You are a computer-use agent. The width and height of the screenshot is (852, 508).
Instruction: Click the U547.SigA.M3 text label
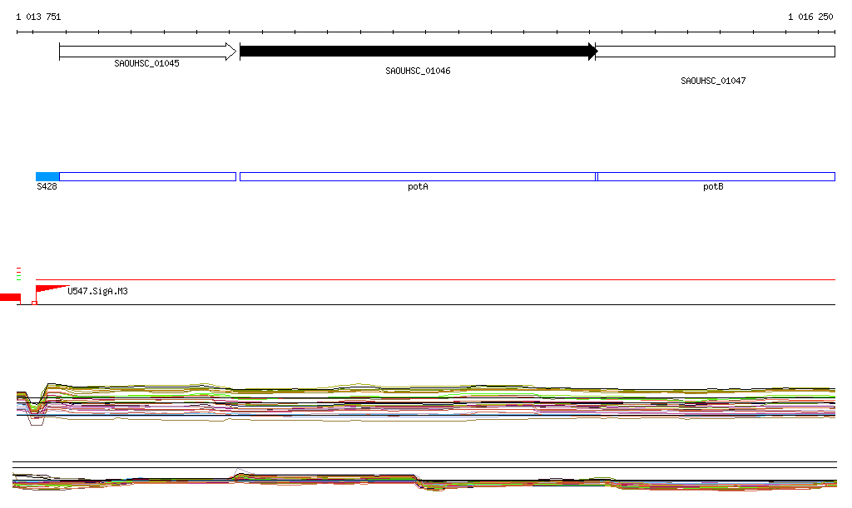pyautogui.click(x=97, y=292)
